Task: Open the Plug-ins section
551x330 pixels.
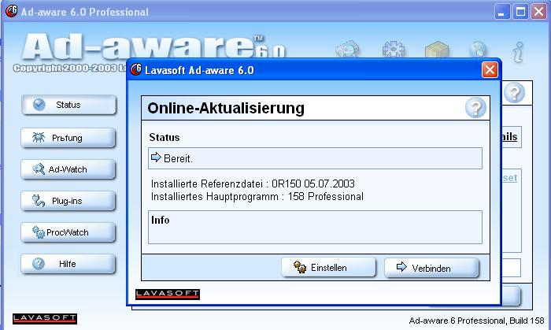Action: pyautogui.click(x=68, y=201)
